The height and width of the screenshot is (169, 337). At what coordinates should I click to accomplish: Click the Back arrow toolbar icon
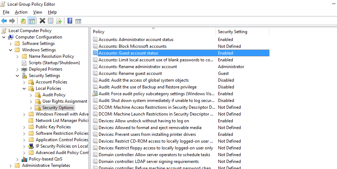4,21
